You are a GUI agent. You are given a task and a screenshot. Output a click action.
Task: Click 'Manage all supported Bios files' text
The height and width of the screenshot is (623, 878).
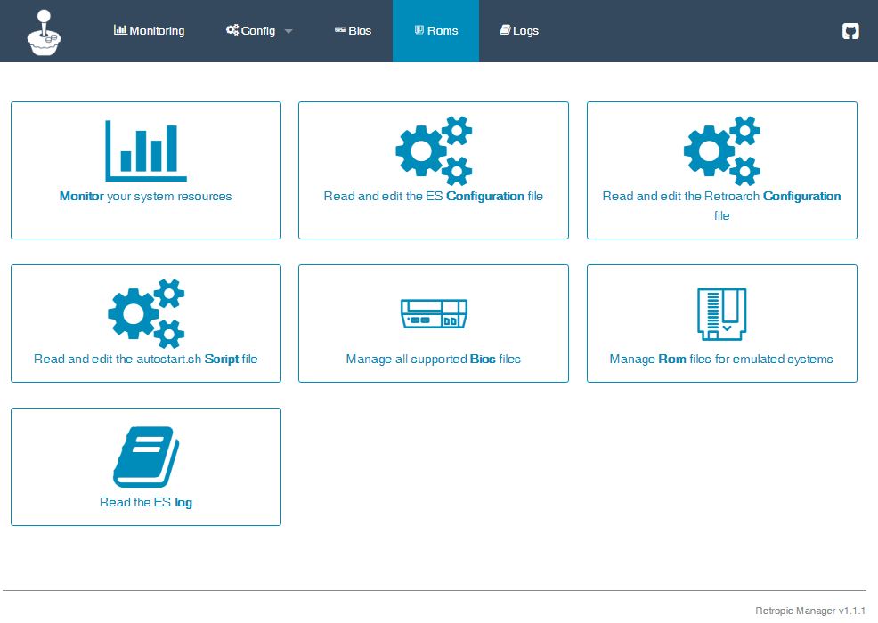click(434, 360)
